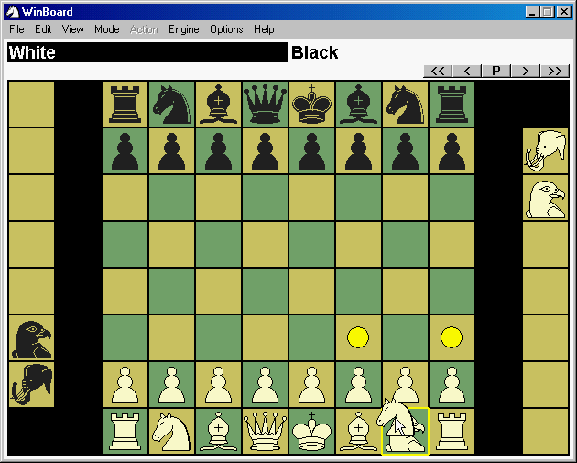577x463 pixels.
Task: Select the black queen on d8
Action: click(265, 105)
